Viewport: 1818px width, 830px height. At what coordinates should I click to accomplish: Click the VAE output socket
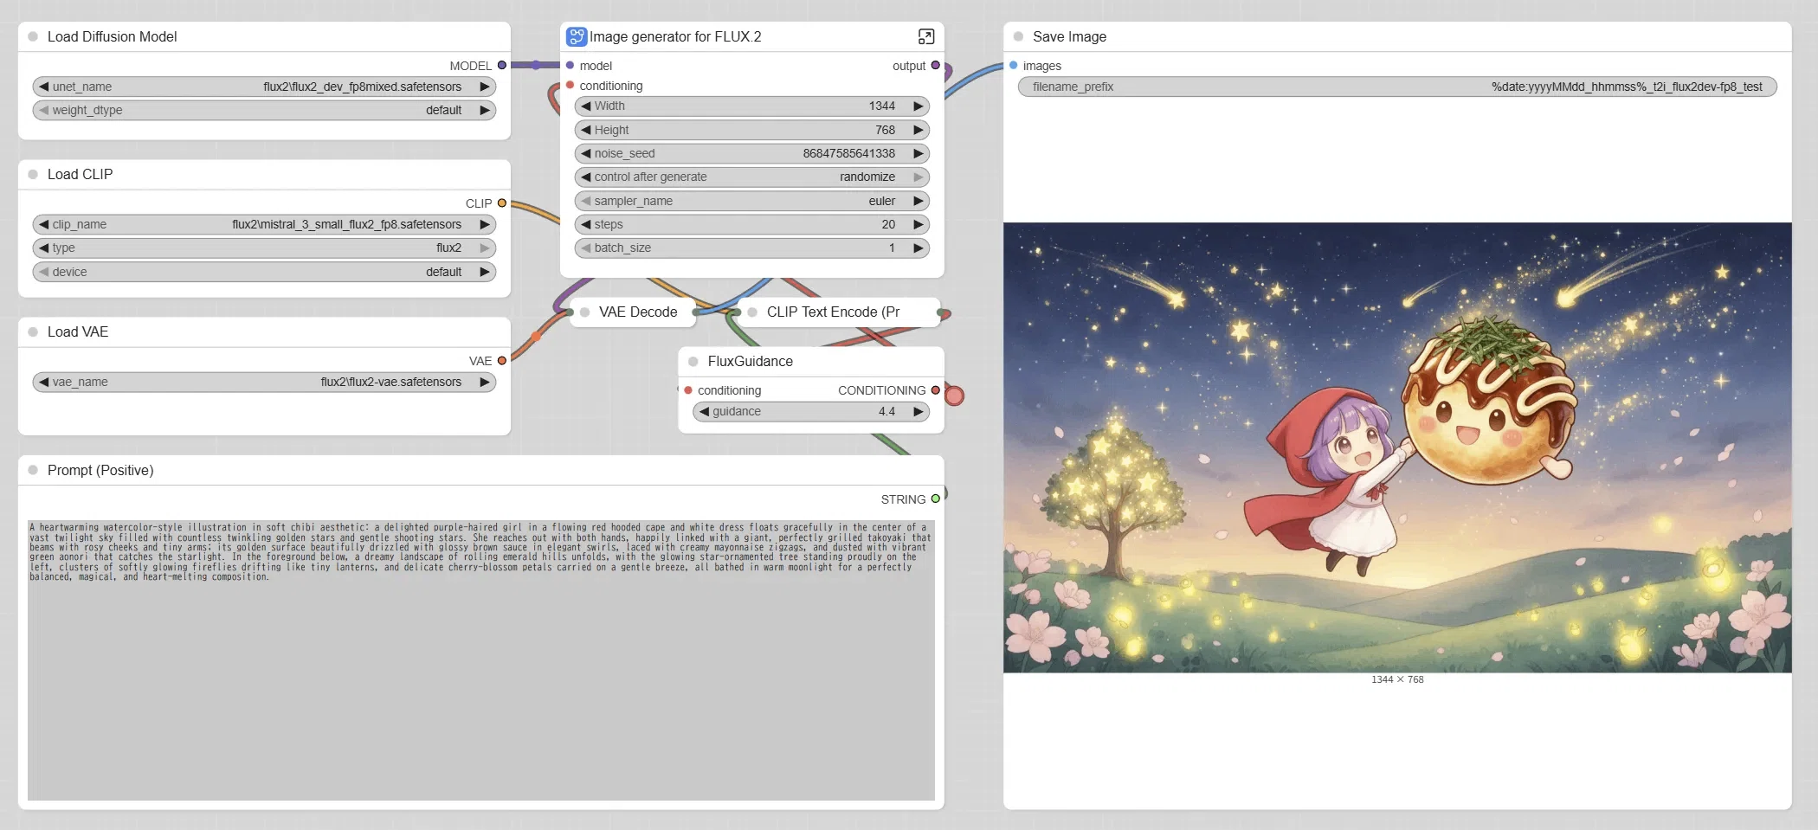coord(502,361)
